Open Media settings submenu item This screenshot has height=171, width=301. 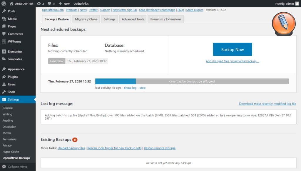[6, 133]
